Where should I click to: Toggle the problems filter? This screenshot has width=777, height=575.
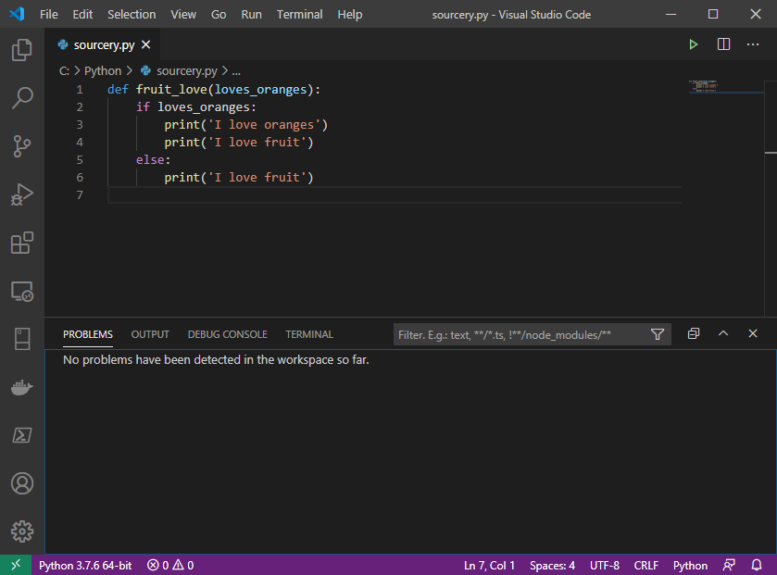pos(658,334)
